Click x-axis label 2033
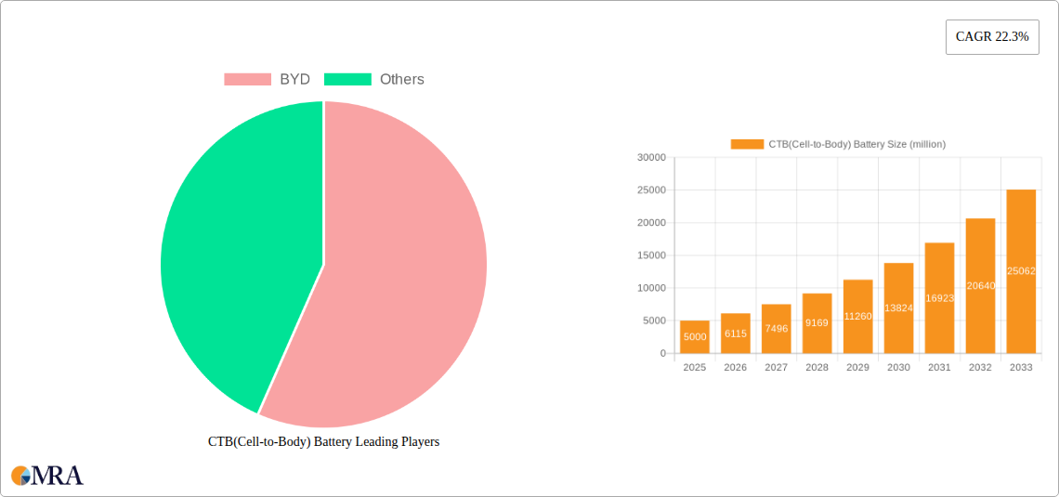This screenshot has height=497, width=1059. click(x=1021, y=367)
